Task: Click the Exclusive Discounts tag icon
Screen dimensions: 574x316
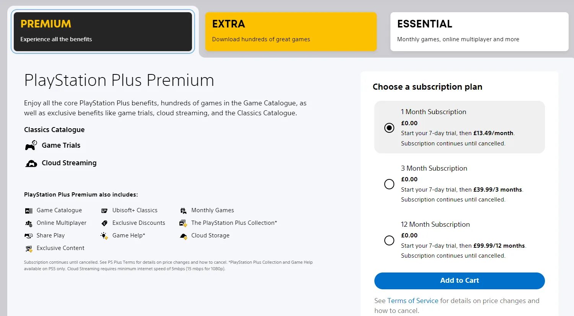Action: click(104, 223)
